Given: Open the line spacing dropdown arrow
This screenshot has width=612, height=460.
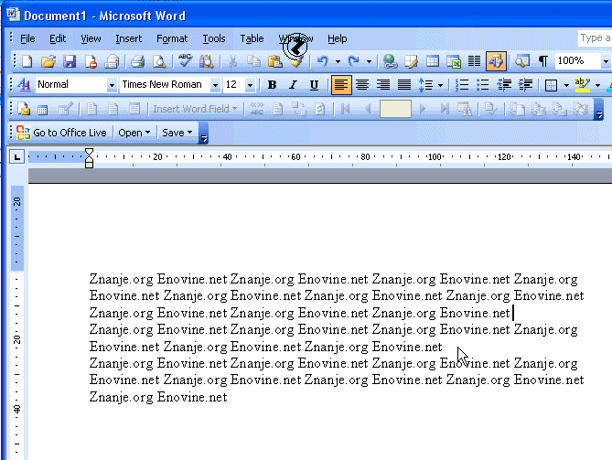Looking at the screenshot, I should [x=441, y=85].
